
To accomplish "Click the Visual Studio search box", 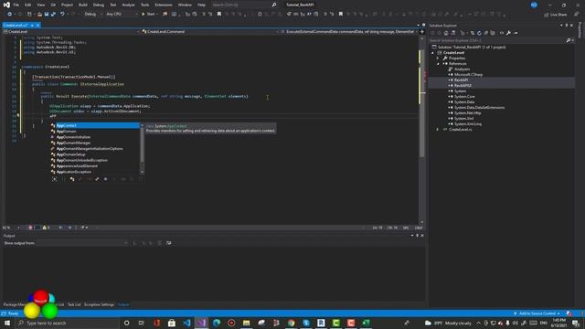I will (245, 5).
